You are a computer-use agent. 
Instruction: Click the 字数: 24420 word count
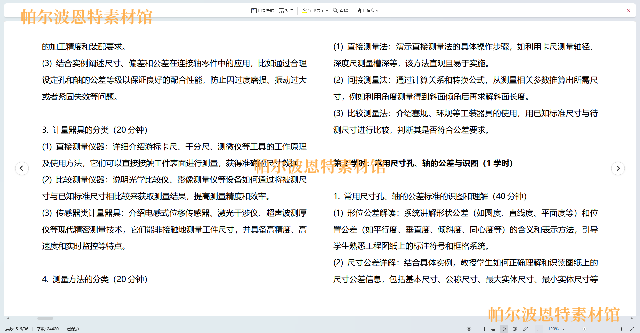click(x=48, y=329)
